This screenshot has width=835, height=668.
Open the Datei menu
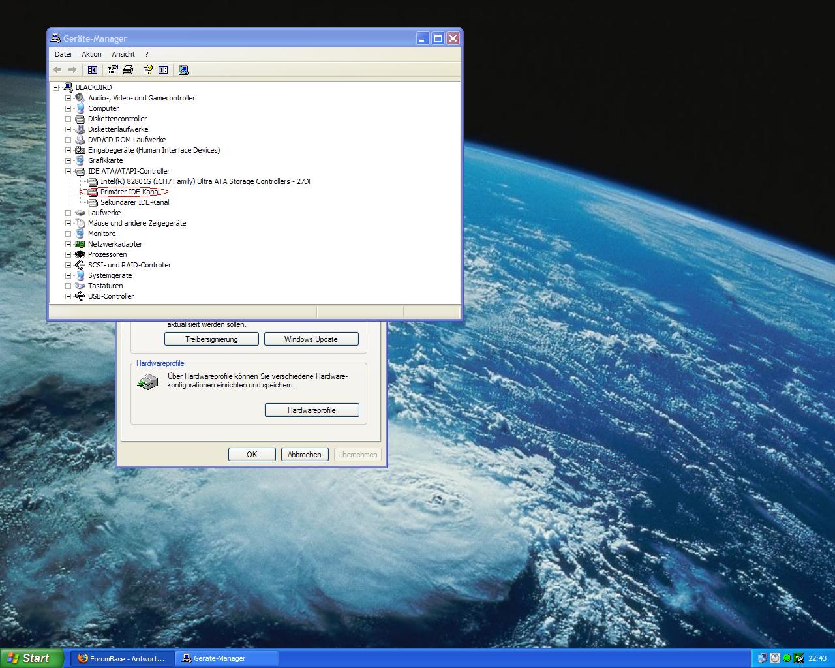[63, 54]
